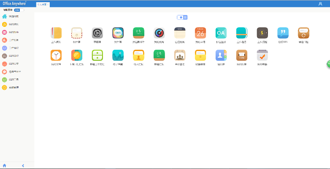Click the home icon at the sidebar bottom

[4, 165]
